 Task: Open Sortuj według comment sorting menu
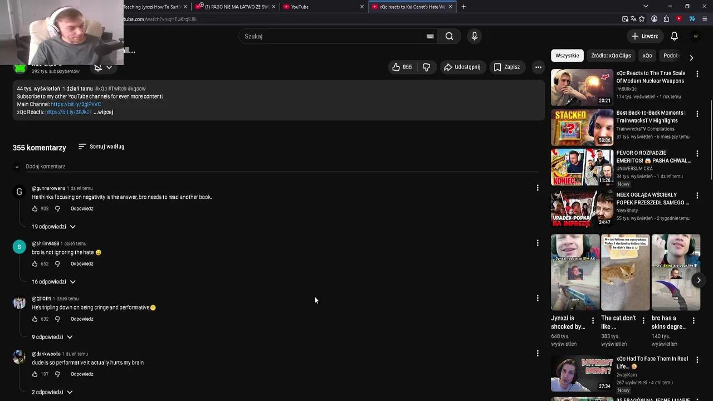click(x=101, y=146)
